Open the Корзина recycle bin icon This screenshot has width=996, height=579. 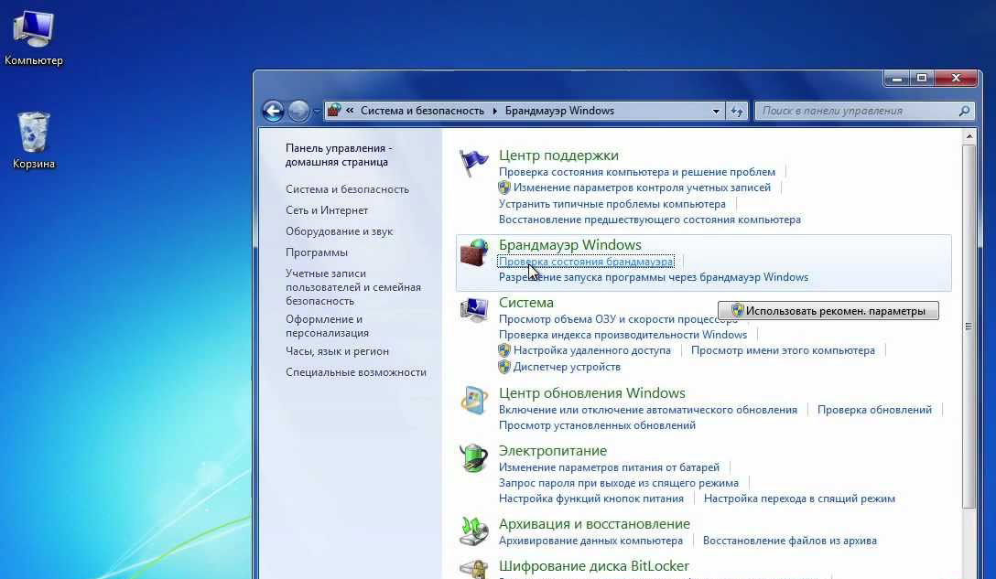coord(34,140)
